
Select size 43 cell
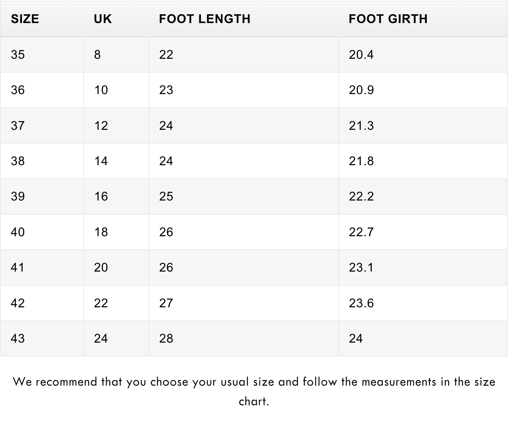click(42, 338)
